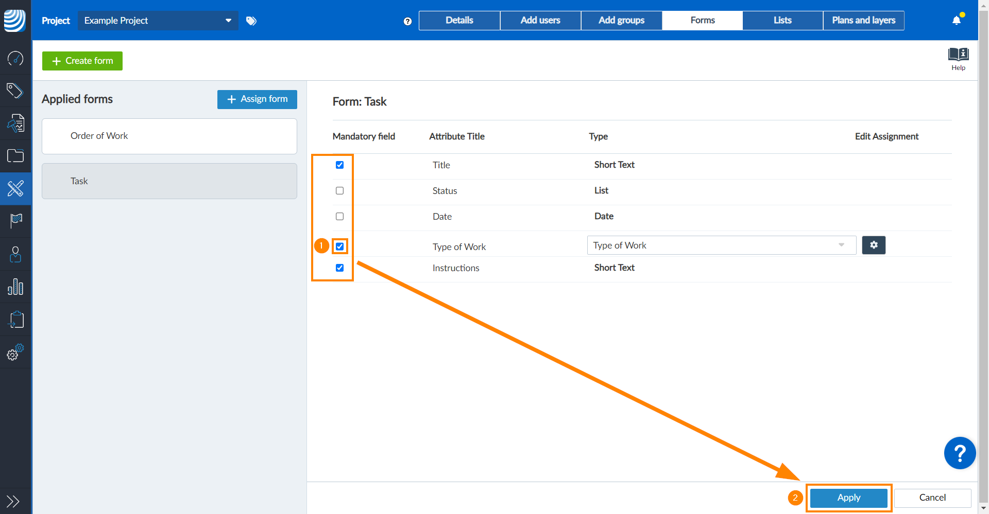Open the folder icon in left sidebar

15,155
